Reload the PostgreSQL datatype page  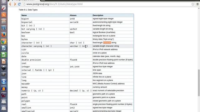click(x=19, y=4)
